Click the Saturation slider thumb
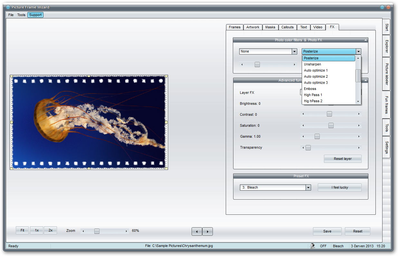Image resolution: width=398 pixels, height=256 pixels. [x=331, y=125]
